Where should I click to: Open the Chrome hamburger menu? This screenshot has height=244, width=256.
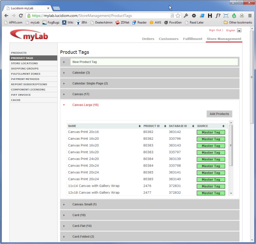[250, 16]
